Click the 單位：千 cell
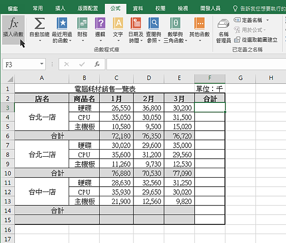This screenshot has width=286, height=243. click(x=210, y=89)
